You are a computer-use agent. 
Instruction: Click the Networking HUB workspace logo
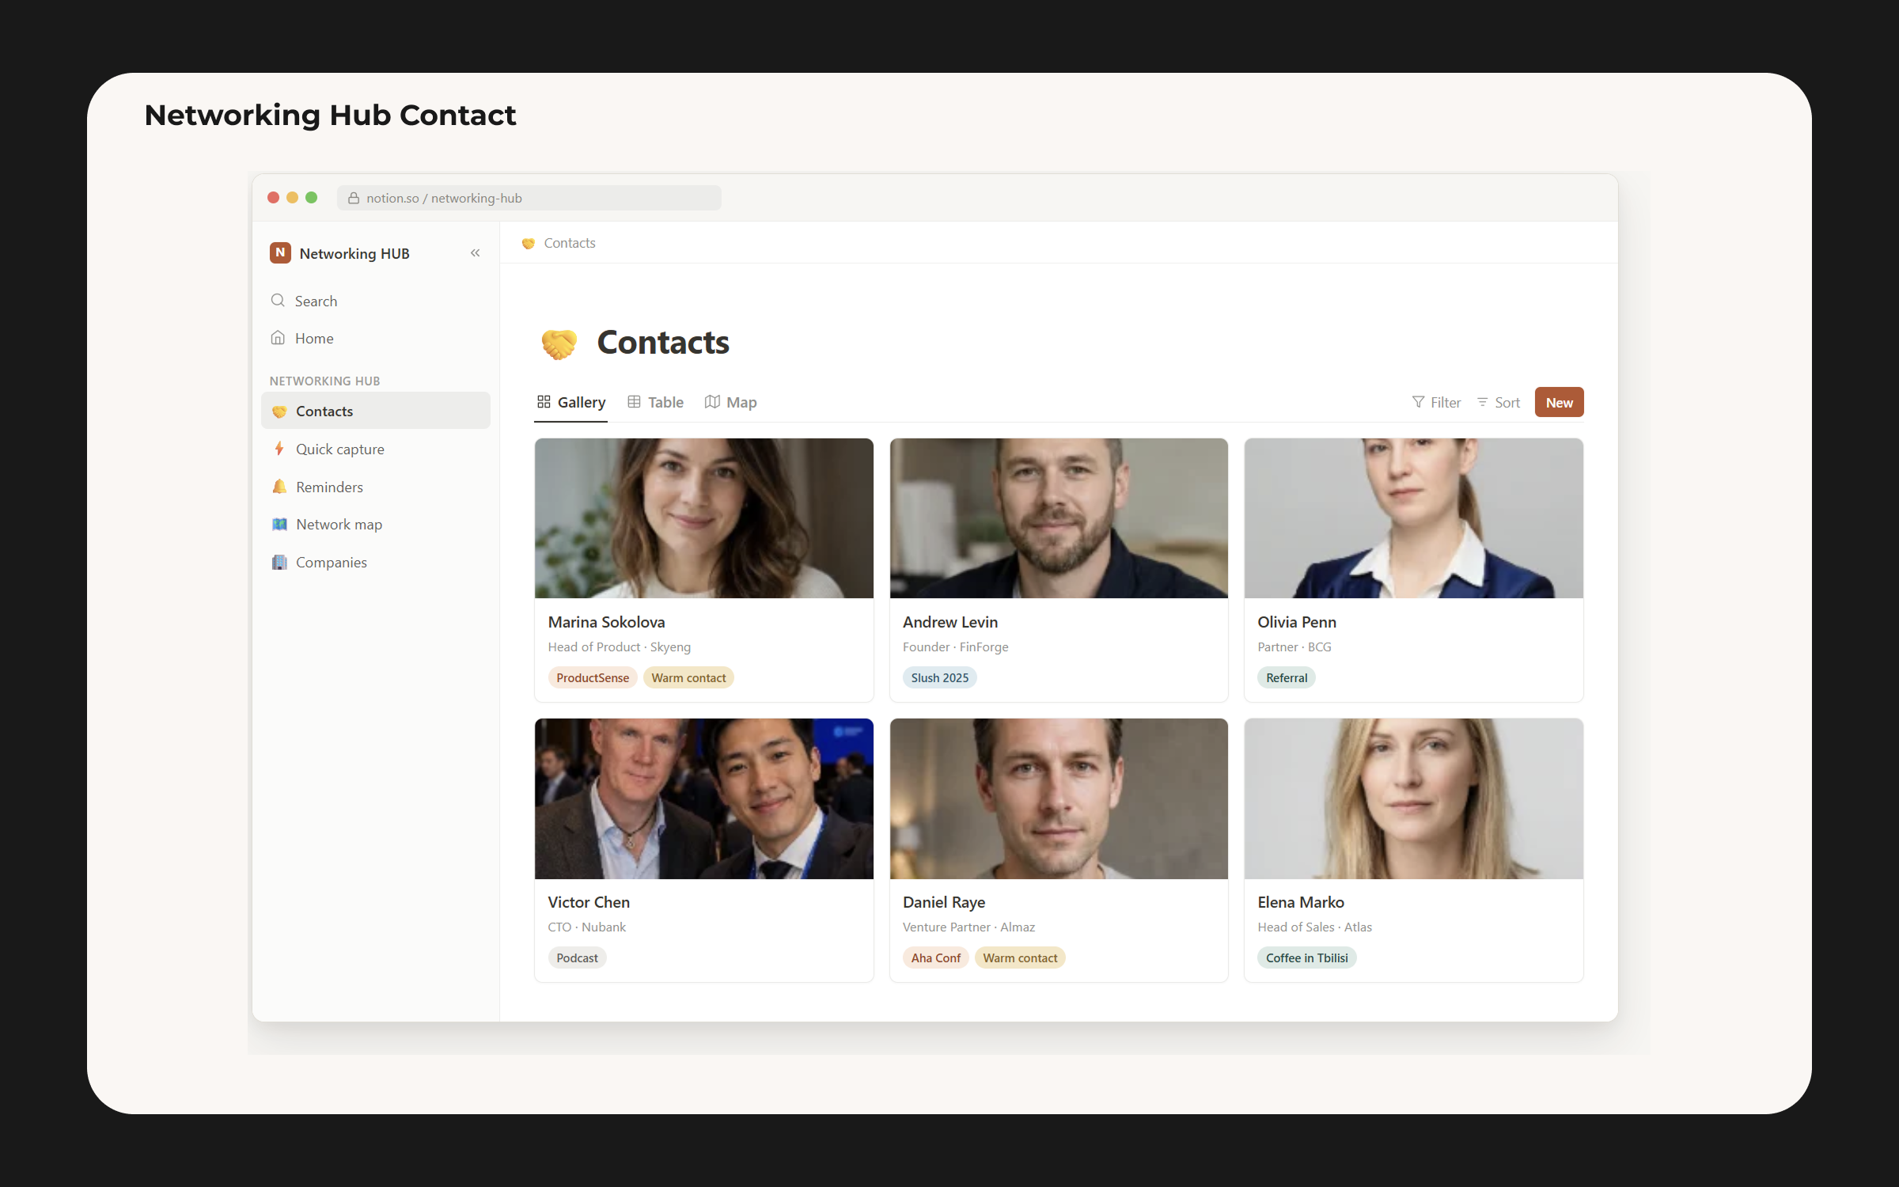click(280, 252)
